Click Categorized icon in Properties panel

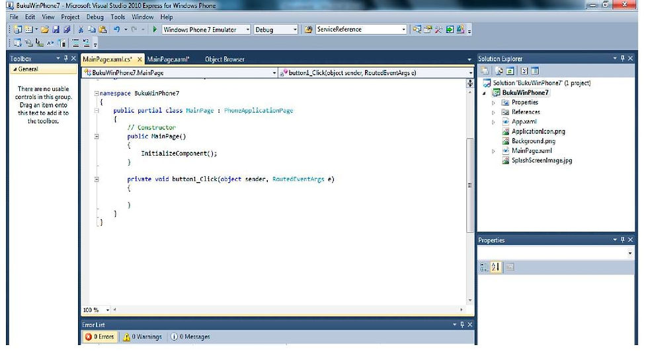(484, 267)
